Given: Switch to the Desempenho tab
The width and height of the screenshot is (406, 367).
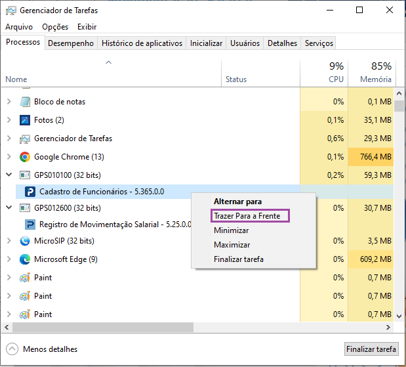Looking at the screenshot, I should (x=71, y=43).
